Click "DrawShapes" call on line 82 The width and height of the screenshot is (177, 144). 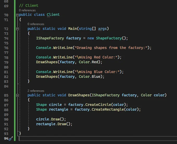click(47, 77)
